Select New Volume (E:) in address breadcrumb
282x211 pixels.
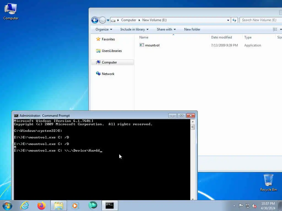(154, 20)
